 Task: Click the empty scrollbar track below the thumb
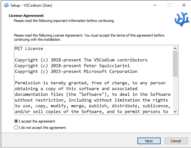point(175,93)
